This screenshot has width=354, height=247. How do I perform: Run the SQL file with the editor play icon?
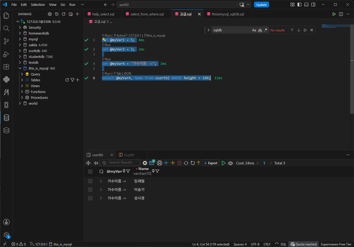(334, 14)
